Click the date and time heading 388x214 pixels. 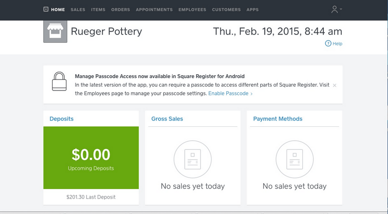(x=277, y=32)
